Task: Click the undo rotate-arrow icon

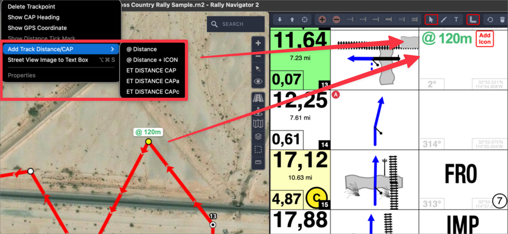Action: tap(490, 20)
